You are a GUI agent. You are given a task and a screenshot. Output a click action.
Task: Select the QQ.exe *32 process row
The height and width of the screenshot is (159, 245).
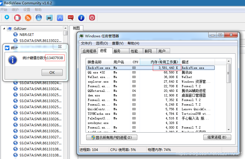pos(150,73)
